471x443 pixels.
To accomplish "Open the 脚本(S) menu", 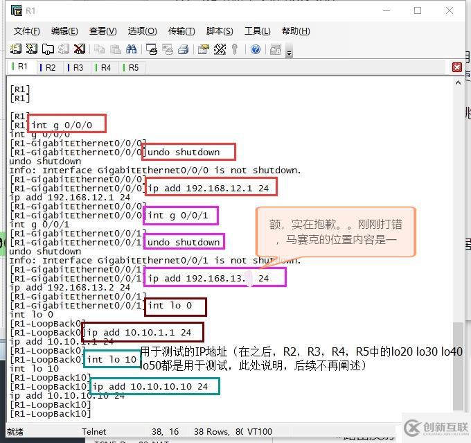I will click(x=220, y=31).
